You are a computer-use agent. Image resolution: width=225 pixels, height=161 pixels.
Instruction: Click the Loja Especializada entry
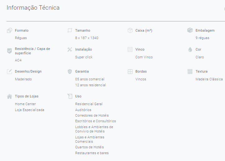pos(30,110)
